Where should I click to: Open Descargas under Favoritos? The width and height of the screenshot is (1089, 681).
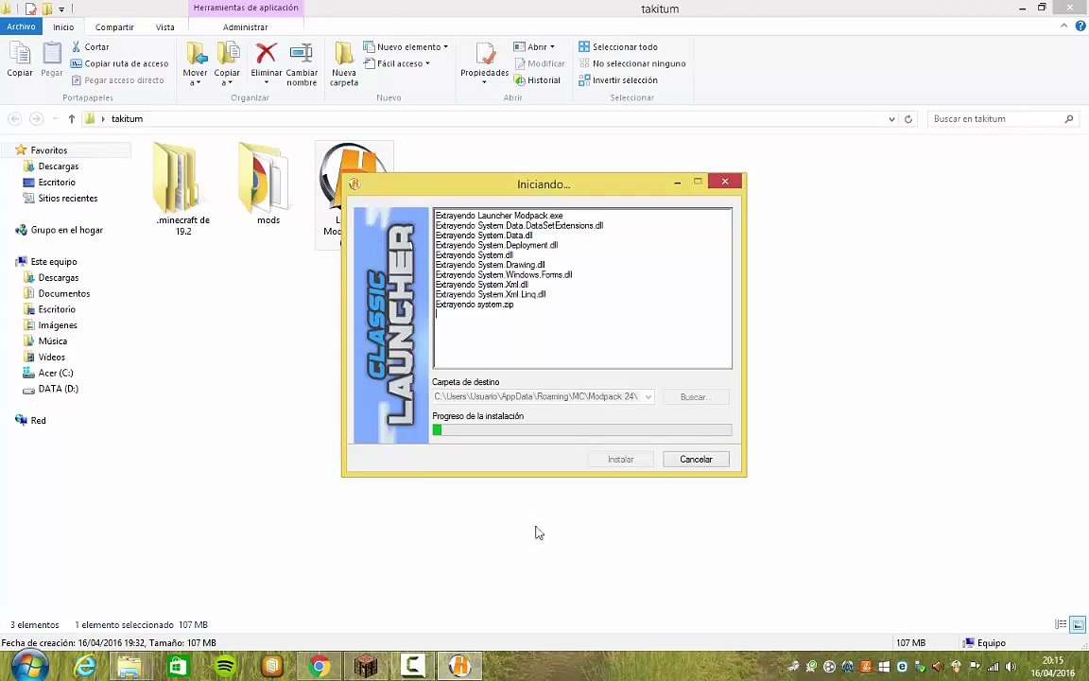pyautogui.click(x=59, y=166)
